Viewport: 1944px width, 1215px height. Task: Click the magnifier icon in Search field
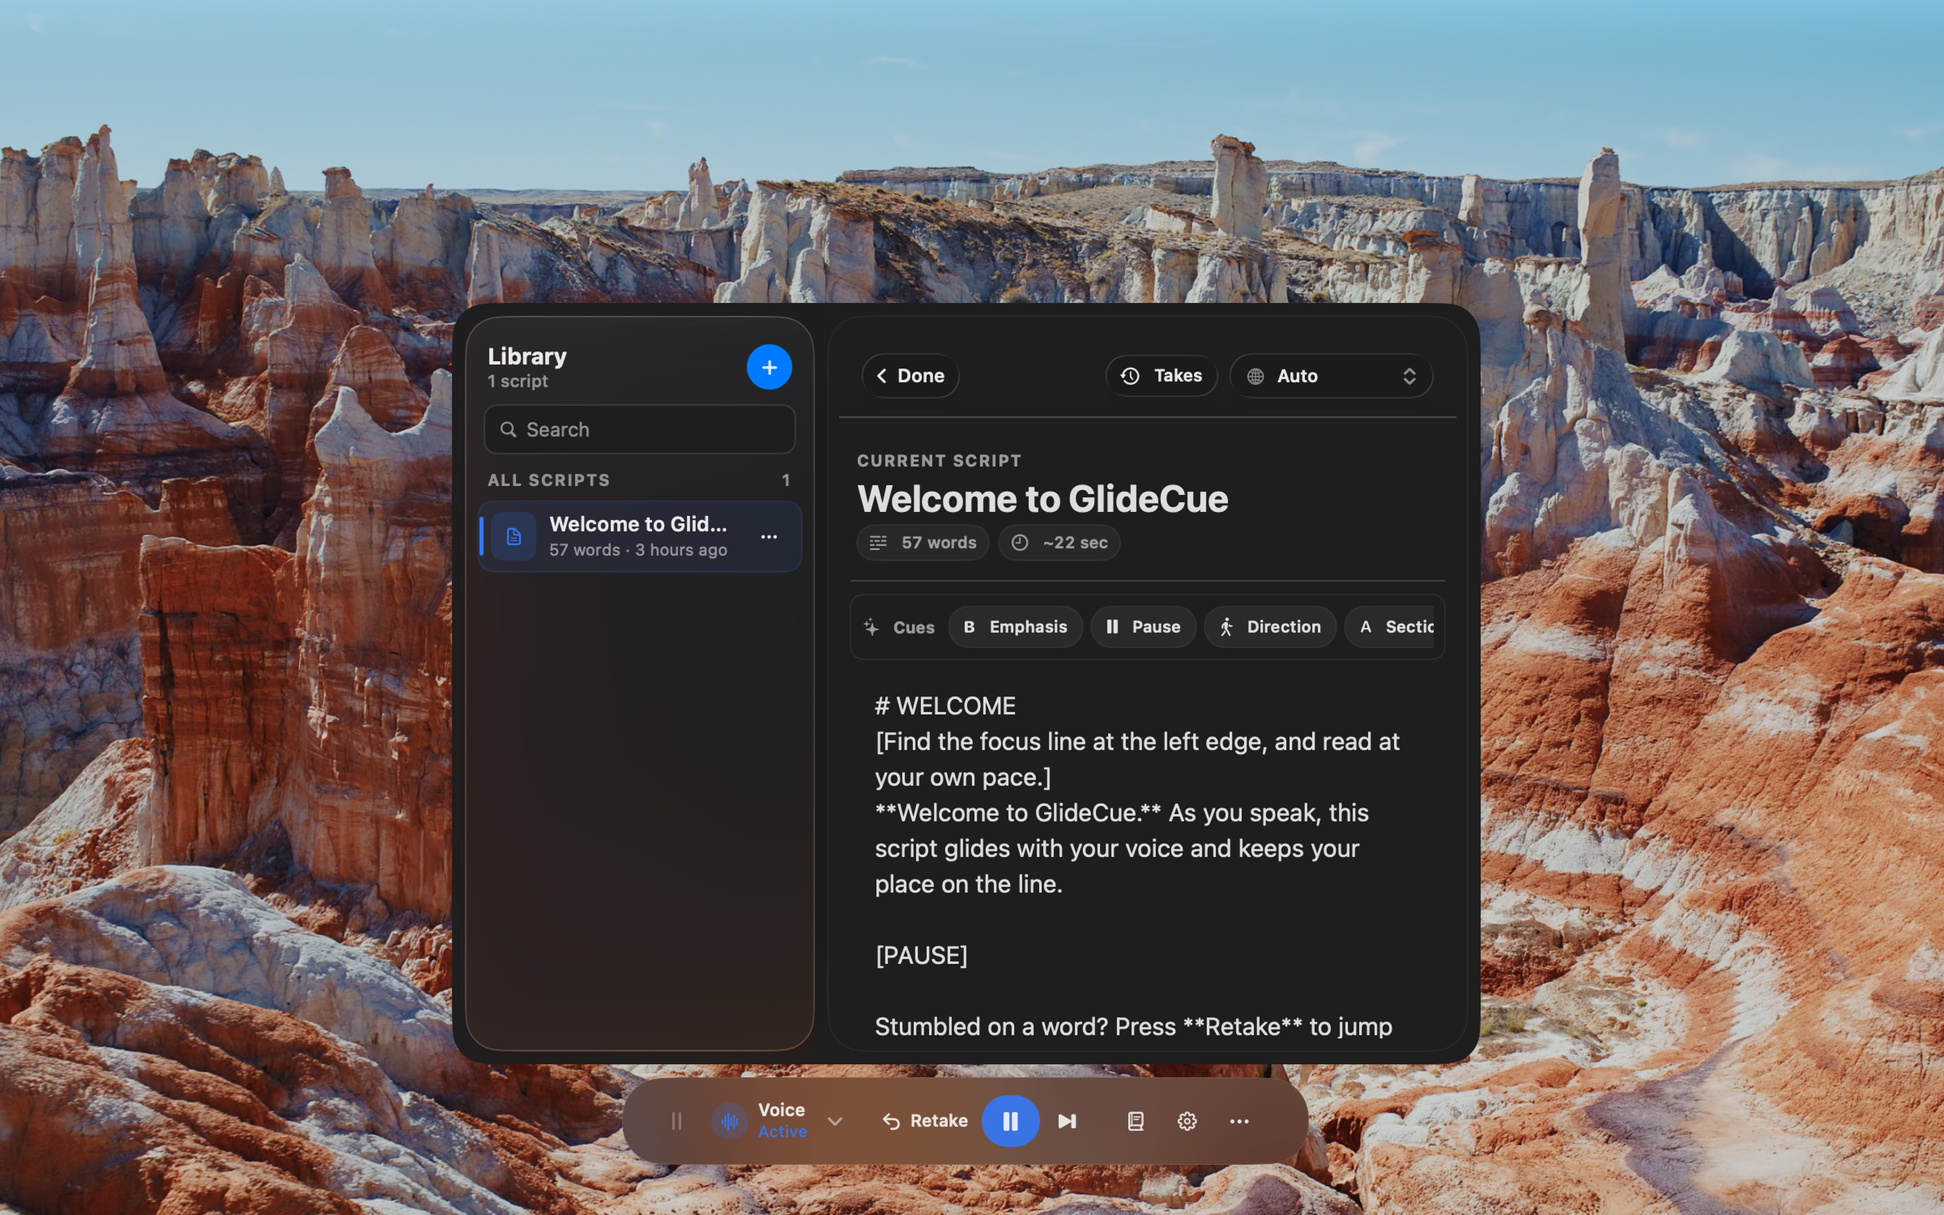[508, 429]
